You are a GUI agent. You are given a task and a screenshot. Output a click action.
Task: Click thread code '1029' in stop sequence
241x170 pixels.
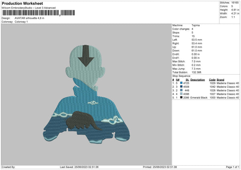click(x=212, y=83)
